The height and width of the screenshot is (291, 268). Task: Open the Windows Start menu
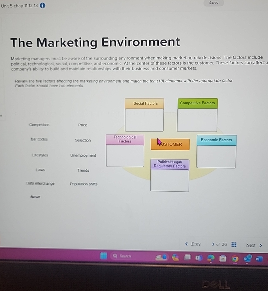[x=103, y=256]
